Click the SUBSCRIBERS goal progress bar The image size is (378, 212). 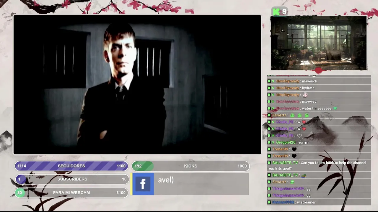pos(72,179)
